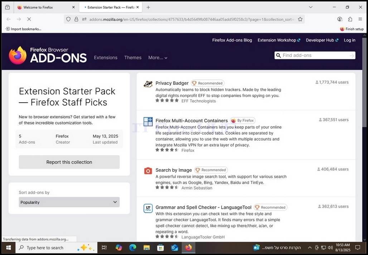
Task: Open the tracking protection shield icon
Action: coord(68,19)
